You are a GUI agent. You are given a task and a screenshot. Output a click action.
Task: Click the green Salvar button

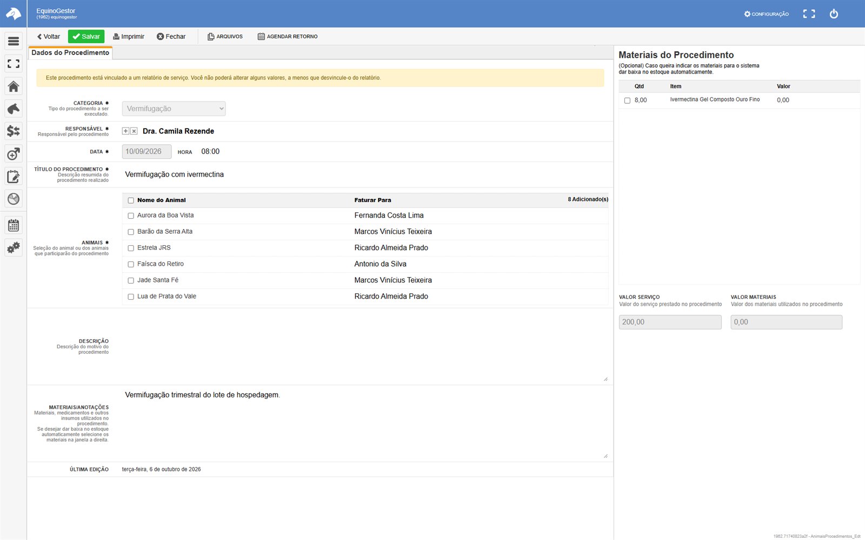point(86,37)
